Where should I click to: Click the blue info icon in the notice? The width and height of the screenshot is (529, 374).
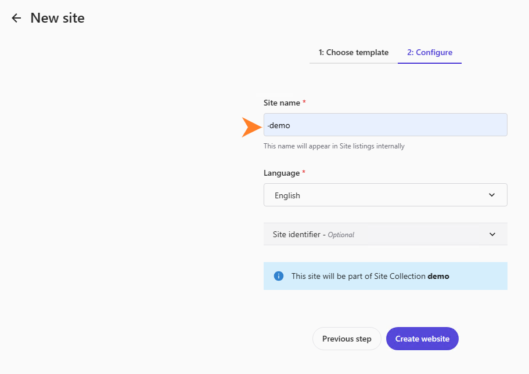pos(279,276)
